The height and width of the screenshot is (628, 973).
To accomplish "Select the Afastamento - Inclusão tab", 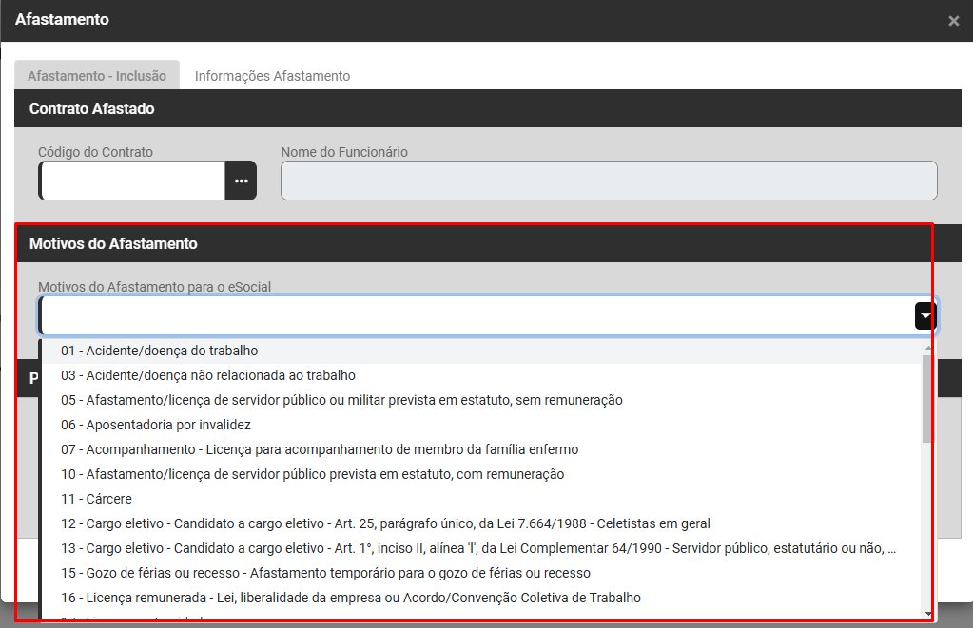I will (96, 76).
